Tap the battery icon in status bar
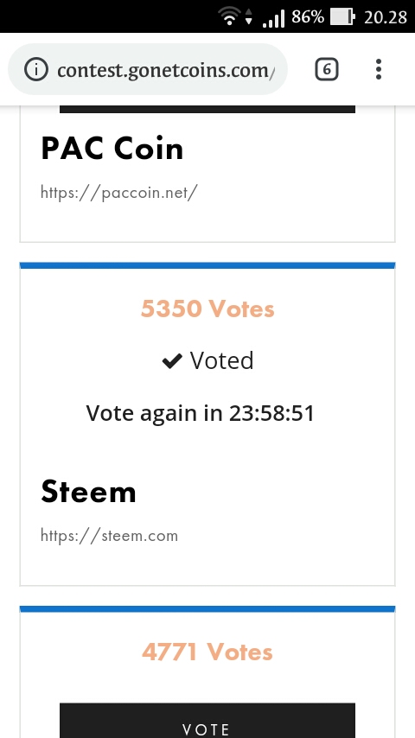Screen dimensions: 415x738 342,17
